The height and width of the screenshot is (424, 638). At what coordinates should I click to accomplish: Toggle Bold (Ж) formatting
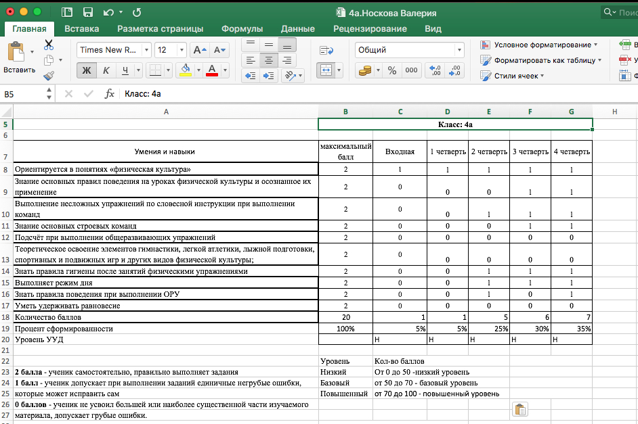point(87,70)
